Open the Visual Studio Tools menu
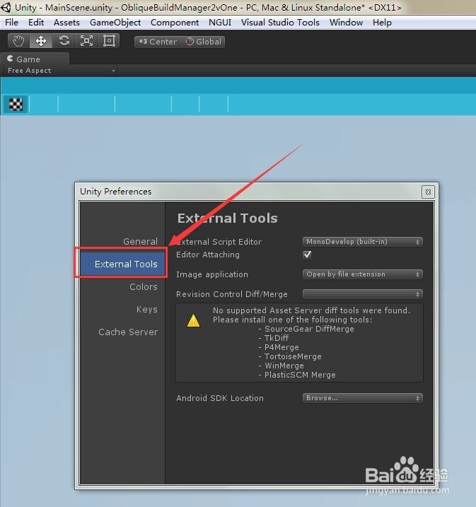This screenshot has height=507, width=476. click(x=280, y=23)
